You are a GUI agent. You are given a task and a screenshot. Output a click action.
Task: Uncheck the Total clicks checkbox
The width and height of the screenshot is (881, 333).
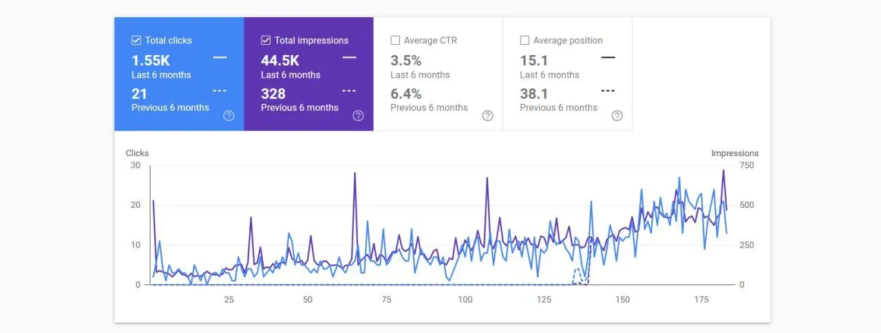pyautogui.click(x=136, y=41)
